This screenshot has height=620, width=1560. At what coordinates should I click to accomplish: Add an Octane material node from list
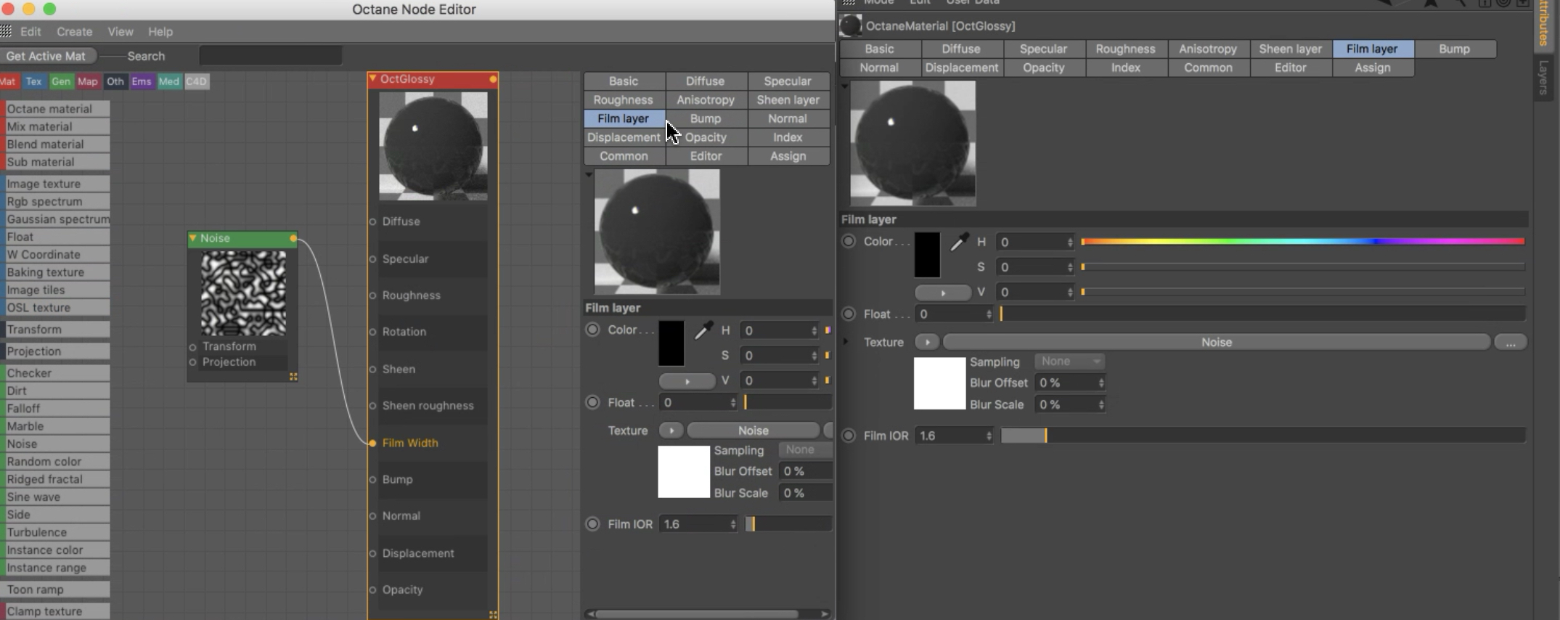point(55,109)
